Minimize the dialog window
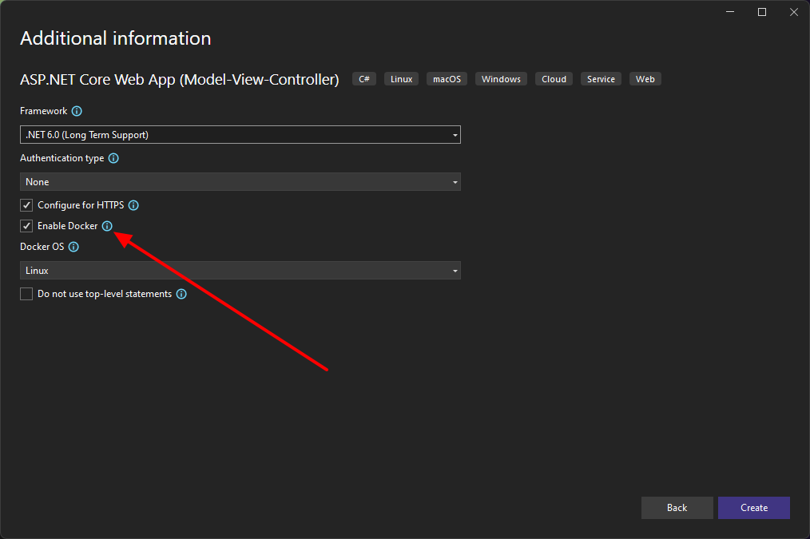 tap(730, 12)
